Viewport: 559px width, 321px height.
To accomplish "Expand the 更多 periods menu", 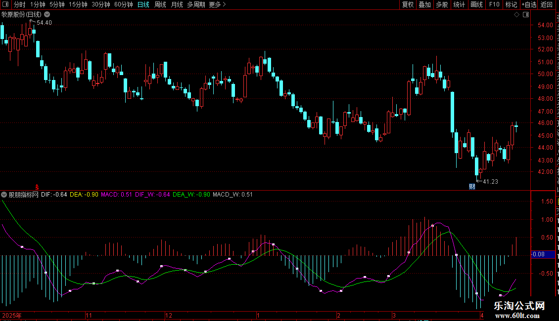I will coord(217,4).
